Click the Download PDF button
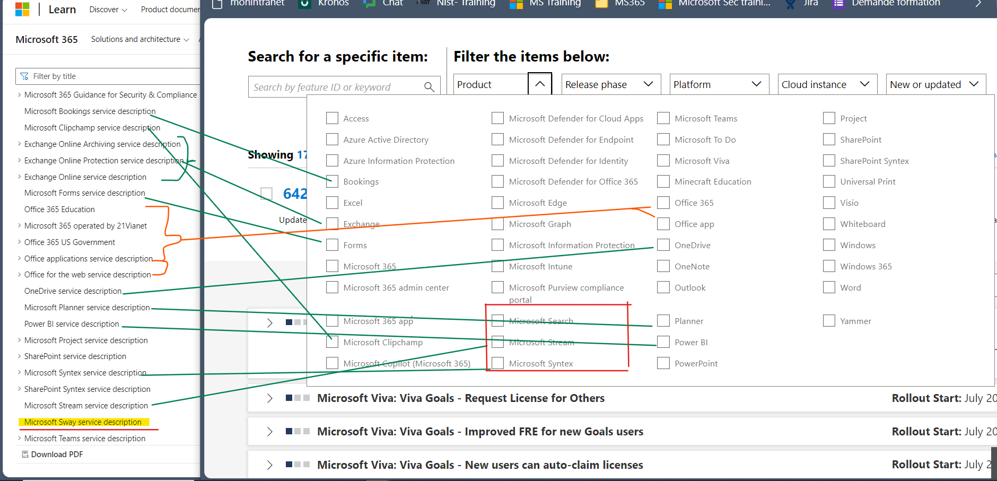This screenshot has width=997, height=481. [52, 454]
